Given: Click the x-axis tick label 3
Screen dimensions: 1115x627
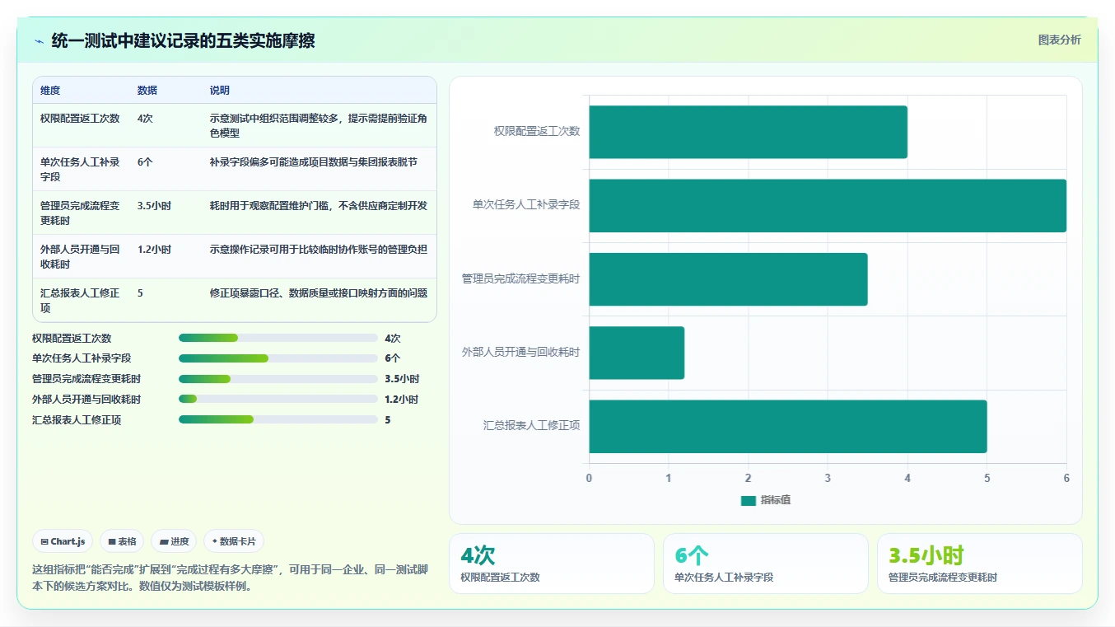Looking at the screenshot, I should pos(828,478).
